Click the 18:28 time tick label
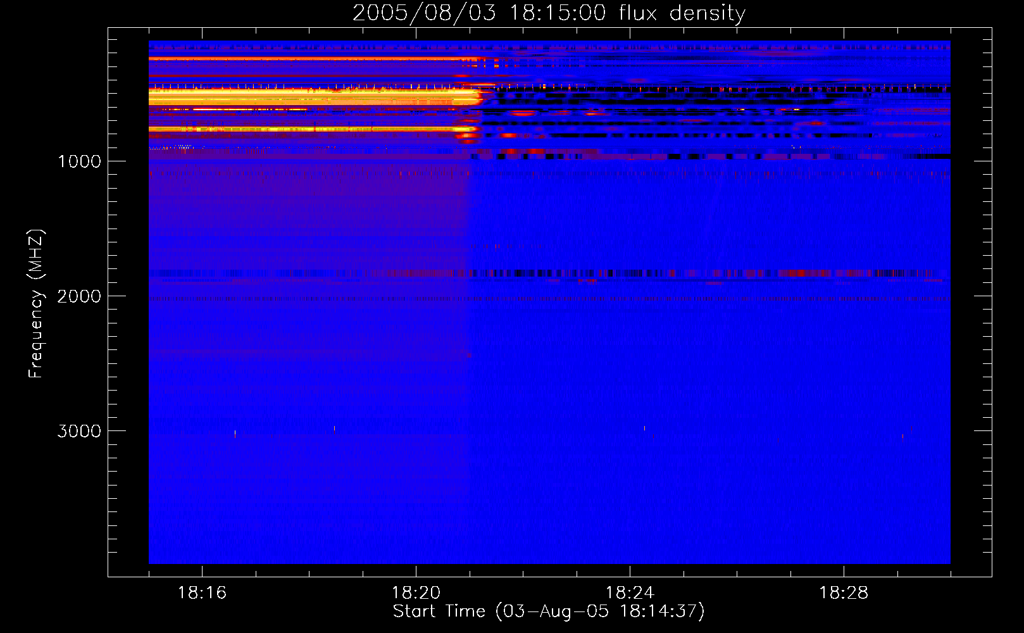Viewport: 1024px width, 633px height. point(844,593)
